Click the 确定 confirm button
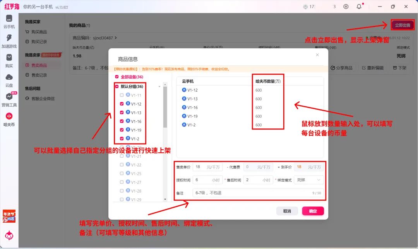Viewport: 418px width, 249px height. (313, 211)
